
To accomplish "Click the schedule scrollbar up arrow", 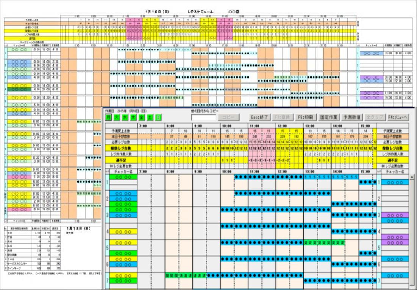I will [412, 177].
